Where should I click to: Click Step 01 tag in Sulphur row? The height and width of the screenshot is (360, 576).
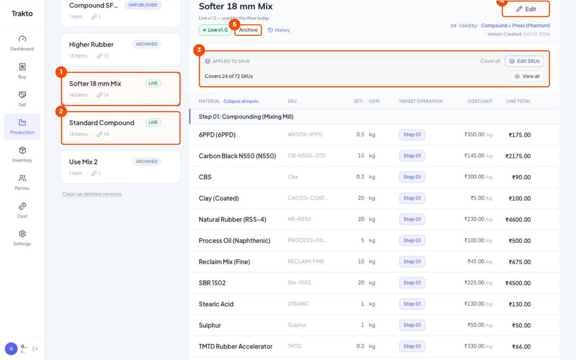(x=412, y=325)
